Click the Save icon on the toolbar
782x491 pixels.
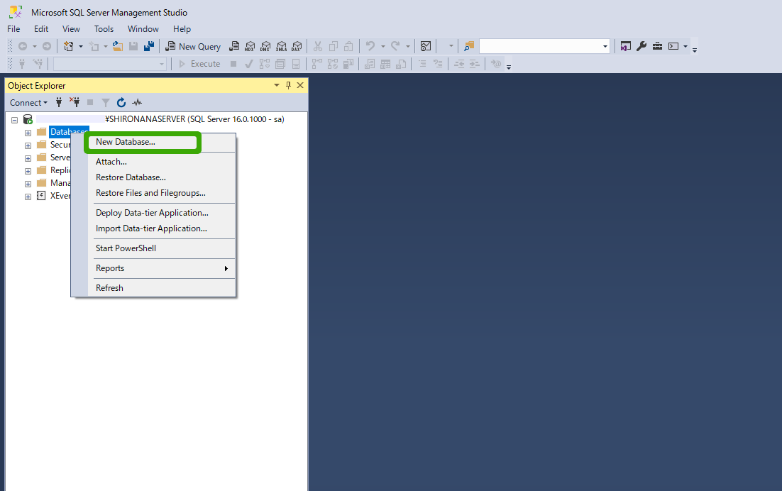(133, 45)
